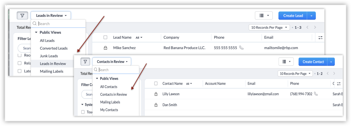This screenshot has width=351, height=126.
Task: Open the Dan Smith contact record
Action: (x=170, y=105)
